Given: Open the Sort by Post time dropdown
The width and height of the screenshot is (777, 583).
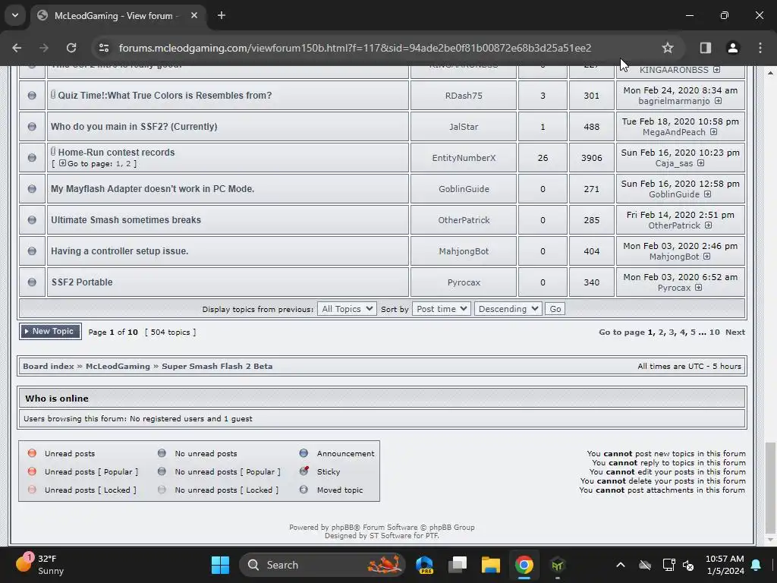Looking at the screenshot, I should click(441, 309).
